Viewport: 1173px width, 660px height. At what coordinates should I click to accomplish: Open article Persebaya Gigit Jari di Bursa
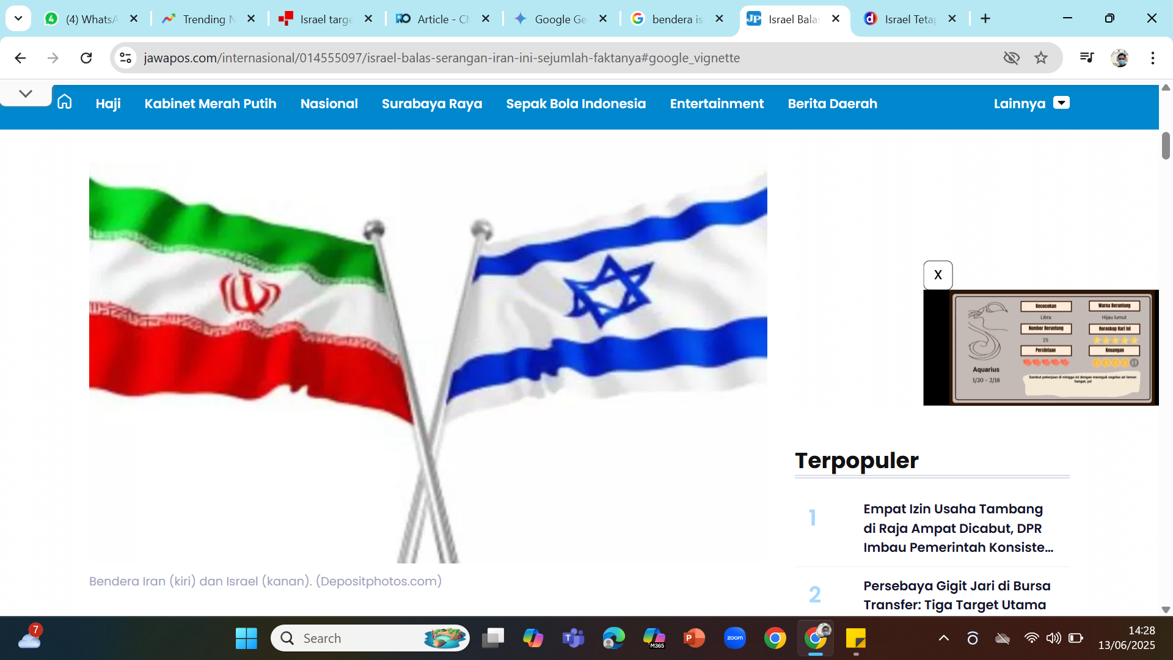pos(957,595)
